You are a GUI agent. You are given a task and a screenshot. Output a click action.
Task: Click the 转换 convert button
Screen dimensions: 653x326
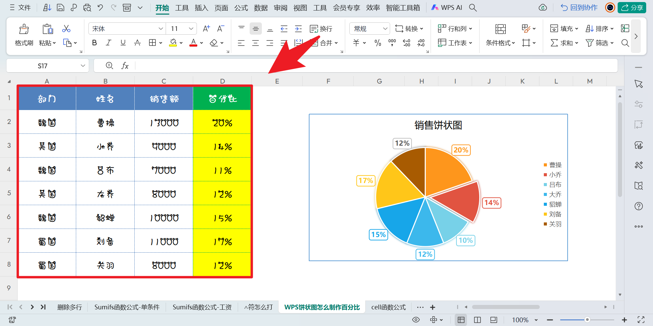409,29
